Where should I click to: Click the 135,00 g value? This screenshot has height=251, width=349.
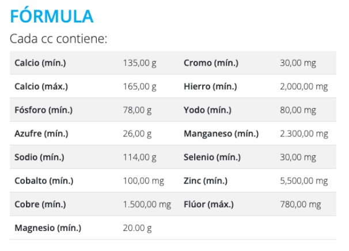point(139,63)
